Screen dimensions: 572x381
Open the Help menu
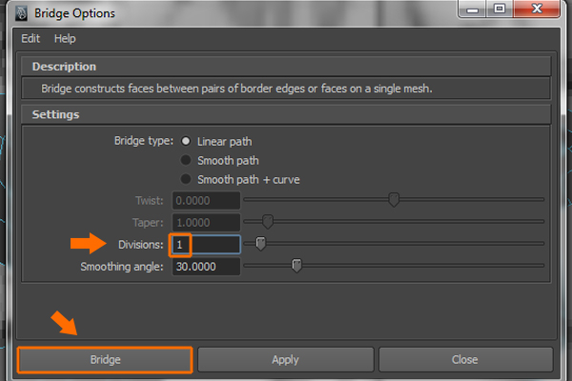[x=65, y=38]
